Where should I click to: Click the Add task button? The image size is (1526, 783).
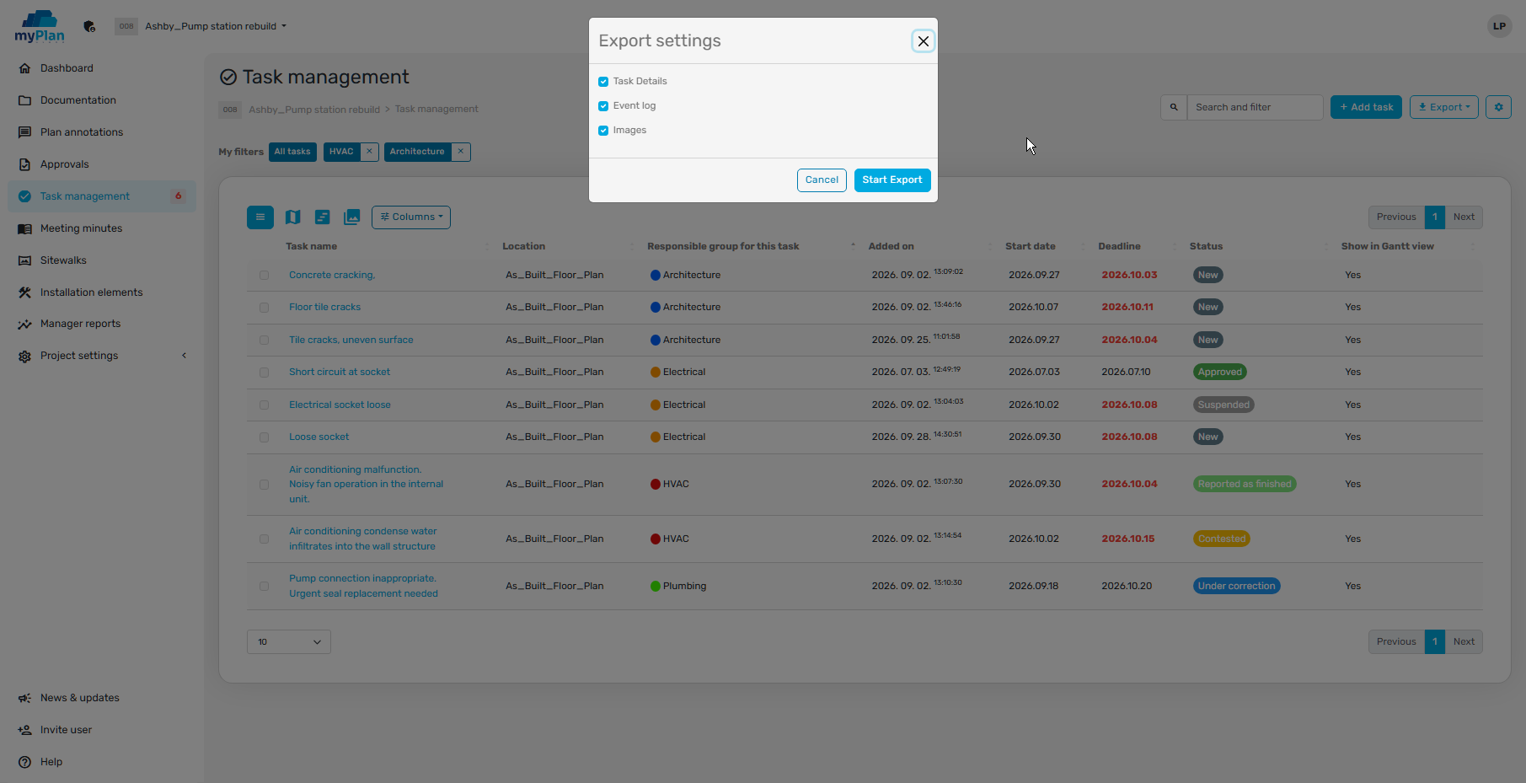(1366, 107)
